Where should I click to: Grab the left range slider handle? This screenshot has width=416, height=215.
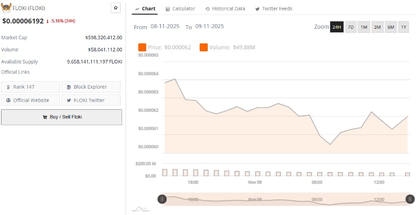pyautogui.click(x=162, y=199)
